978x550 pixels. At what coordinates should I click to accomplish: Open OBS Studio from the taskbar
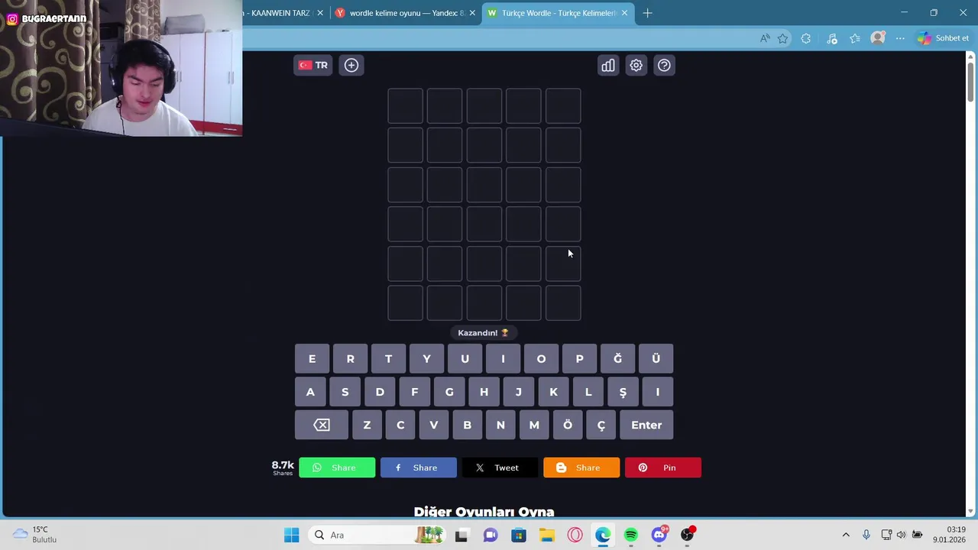click(688, 535)
